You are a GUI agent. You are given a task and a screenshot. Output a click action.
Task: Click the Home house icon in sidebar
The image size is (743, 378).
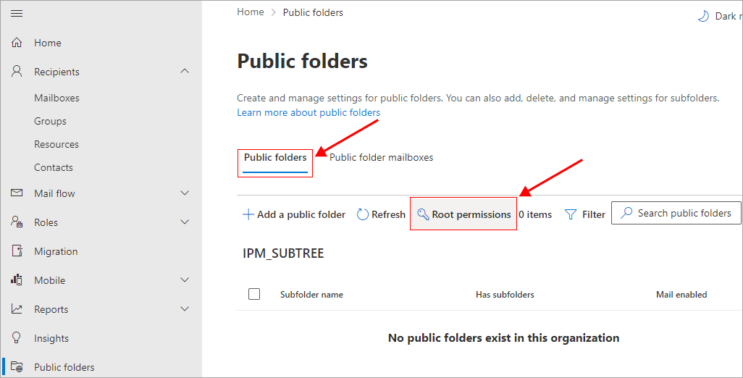[17, 43]
